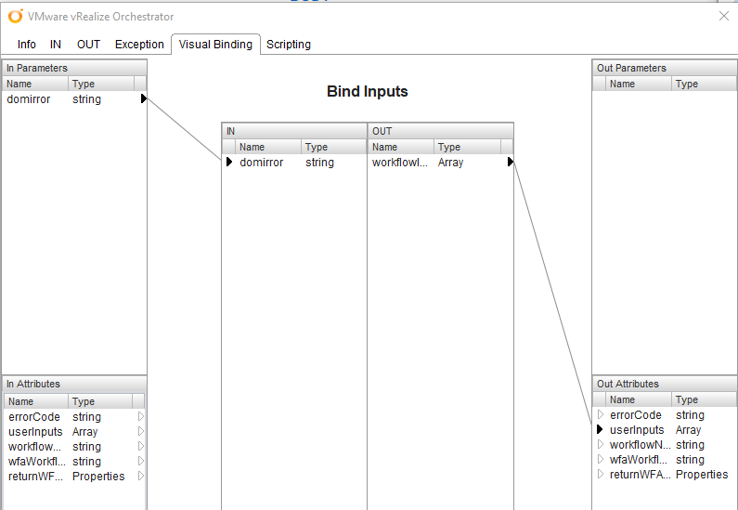The height and width of the screenshot is (510, 738).
Task: Click the domirror binding arrow in In Parameters
Action: coord(143,98)
